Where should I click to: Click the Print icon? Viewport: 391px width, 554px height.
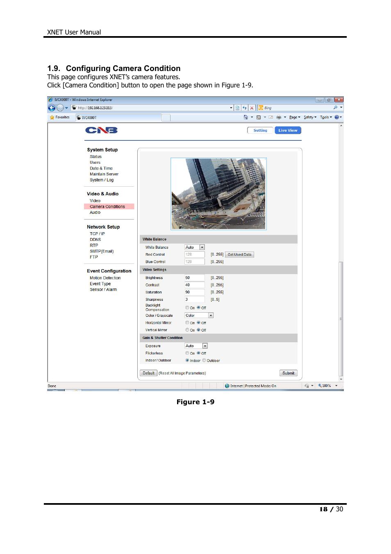coord(279,117)
